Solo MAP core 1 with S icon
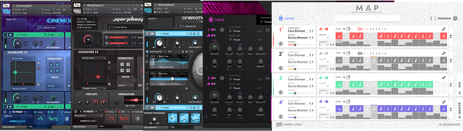The width and height of the screenshot is (463, 131). (x=281, y=44)
